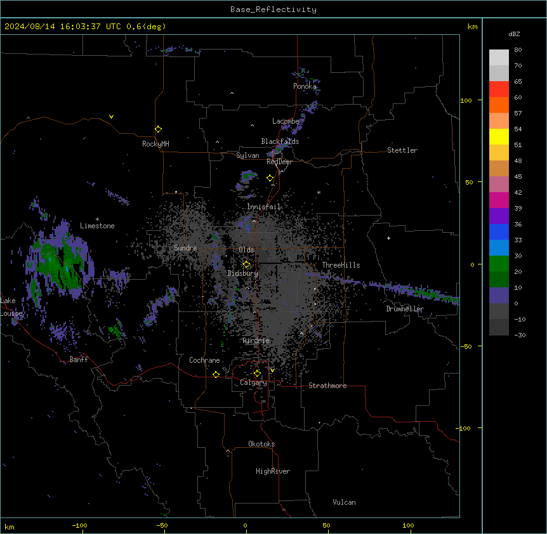Click the Sundre label

(185, 248)
